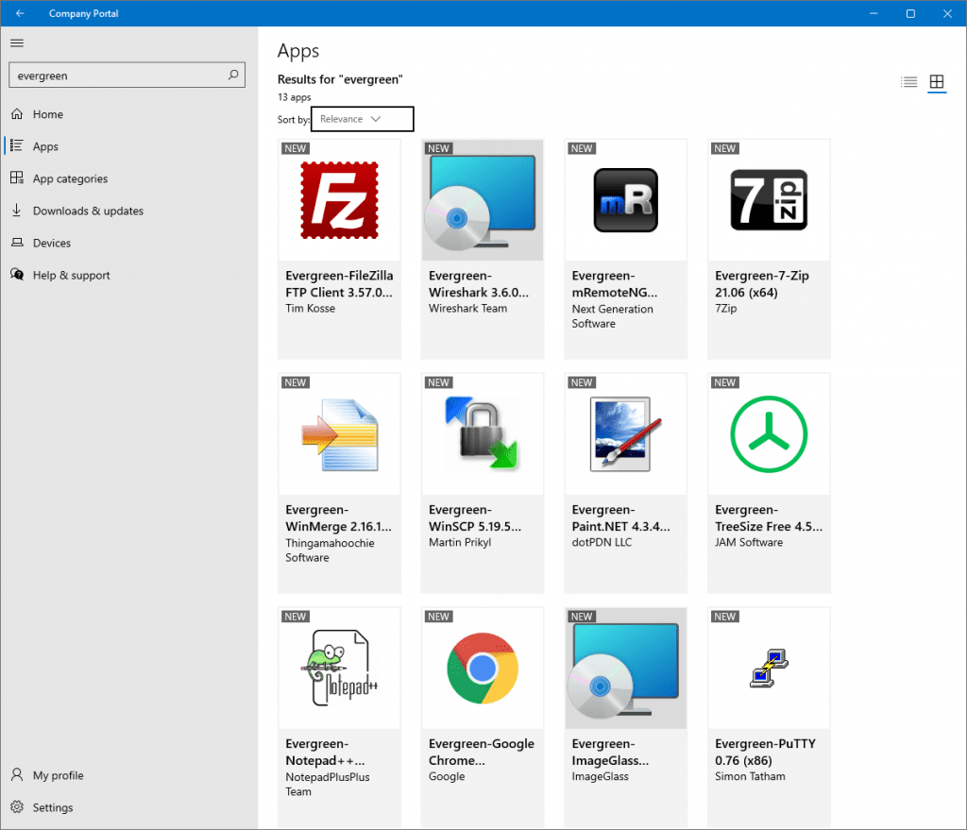
Task: Click the Martin Prikyl publisher name
Action: (x=460, y=543)
